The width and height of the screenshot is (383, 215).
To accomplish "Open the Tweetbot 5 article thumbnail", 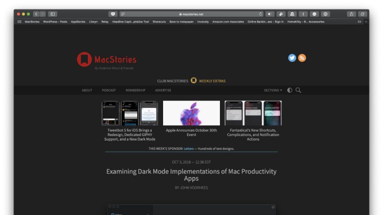I will point(130,113).
